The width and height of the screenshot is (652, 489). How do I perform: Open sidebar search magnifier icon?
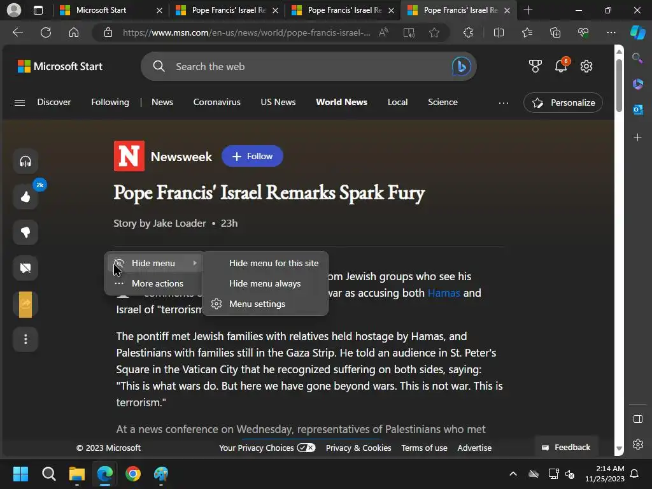(637, 58)
